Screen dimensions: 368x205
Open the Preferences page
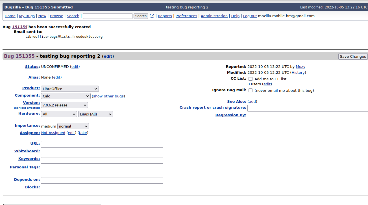click(186, 16)
